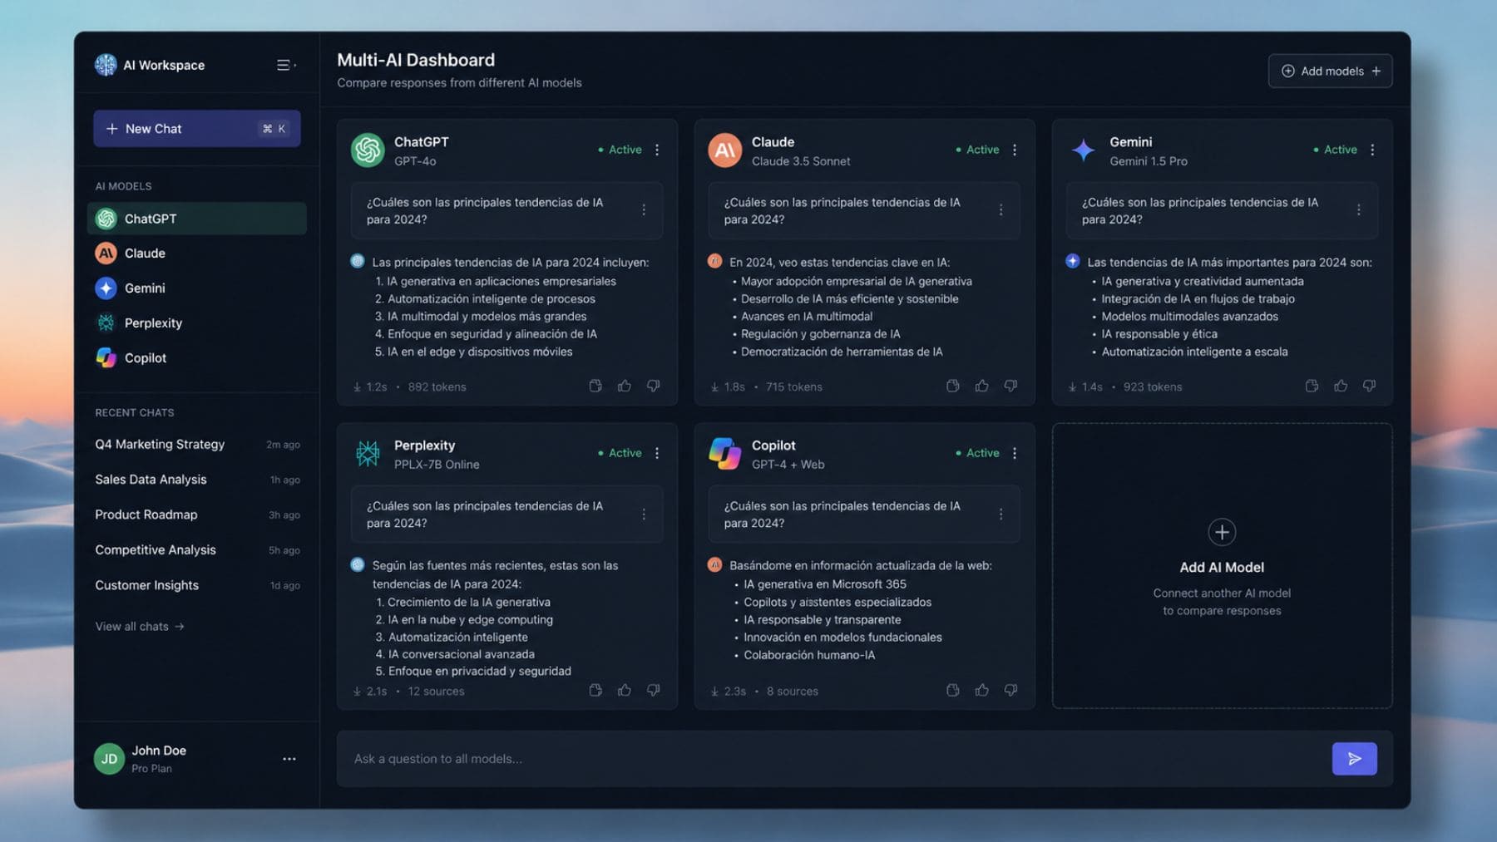Copy the Perplexity response
The height and width of the screenshot is (842, 1497).
click(x=595, y=690)
